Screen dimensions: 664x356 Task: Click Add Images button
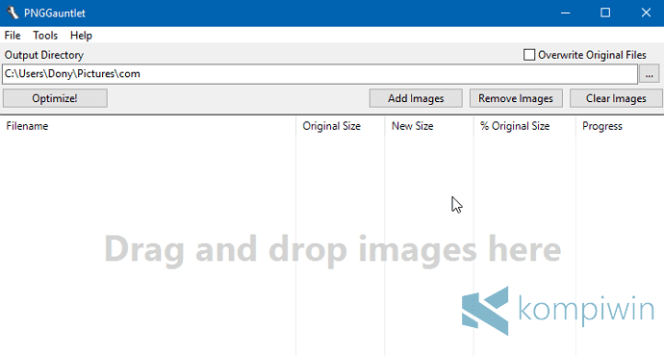[416, 98]
